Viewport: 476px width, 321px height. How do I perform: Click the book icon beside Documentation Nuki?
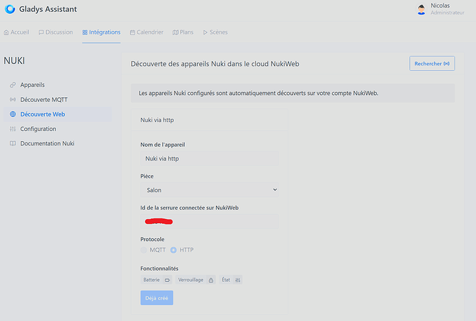point(13,143)
